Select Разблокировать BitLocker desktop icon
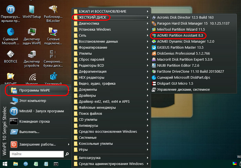Image resolution: width=241 pixels, height=168 pixels. tap(53, 14)
